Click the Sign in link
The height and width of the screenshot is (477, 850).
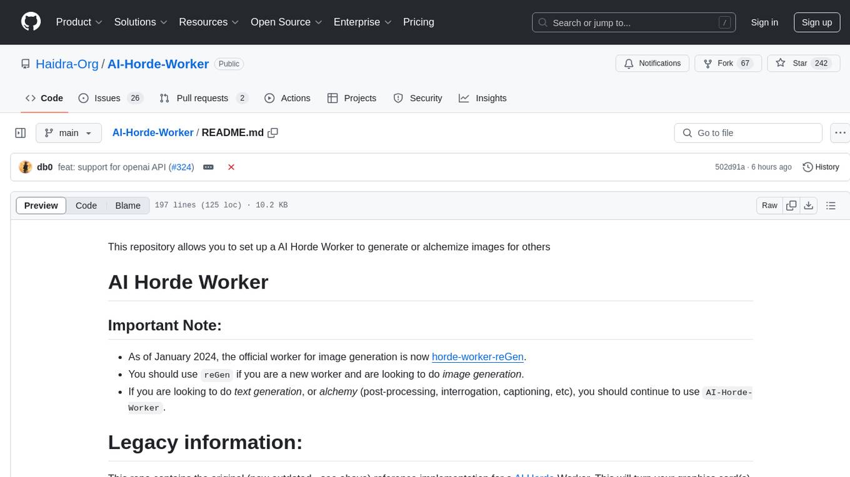tap(764, 22)
